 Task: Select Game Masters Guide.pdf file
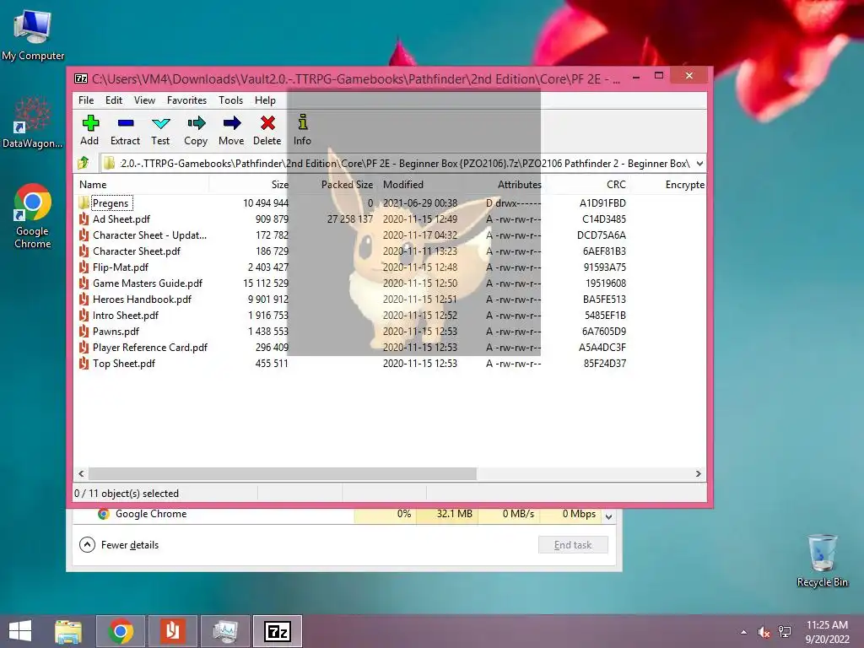click(x=147, y=283)
